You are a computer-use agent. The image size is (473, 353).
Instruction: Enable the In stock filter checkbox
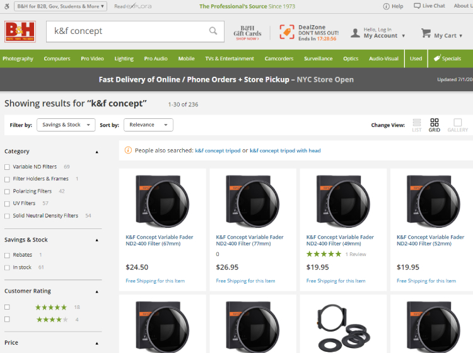pyautogui.click(x=7, y=267)
